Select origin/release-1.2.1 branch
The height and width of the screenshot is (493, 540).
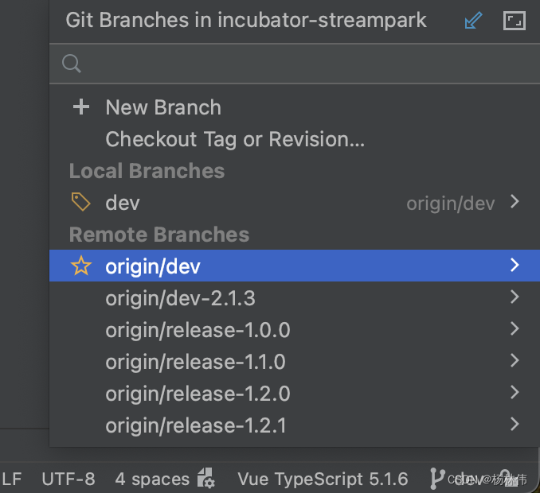tap(295, 425)
